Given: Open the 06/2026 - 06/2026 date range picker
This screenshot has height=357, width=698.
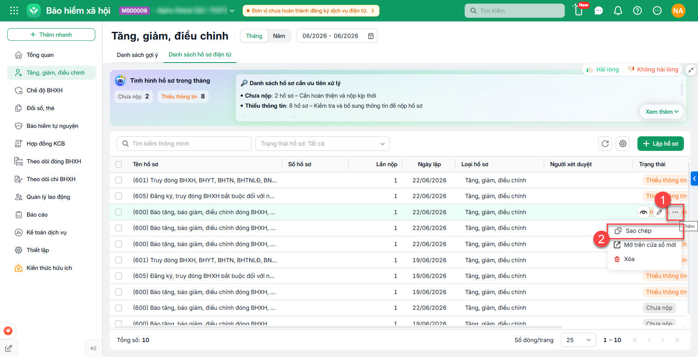Looking at the screenshot, I should coord(337,36).
